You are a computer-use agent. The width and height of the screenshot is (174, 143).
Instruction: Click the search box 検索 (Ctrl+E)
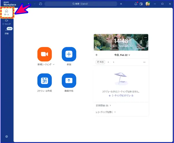[81, 4]
